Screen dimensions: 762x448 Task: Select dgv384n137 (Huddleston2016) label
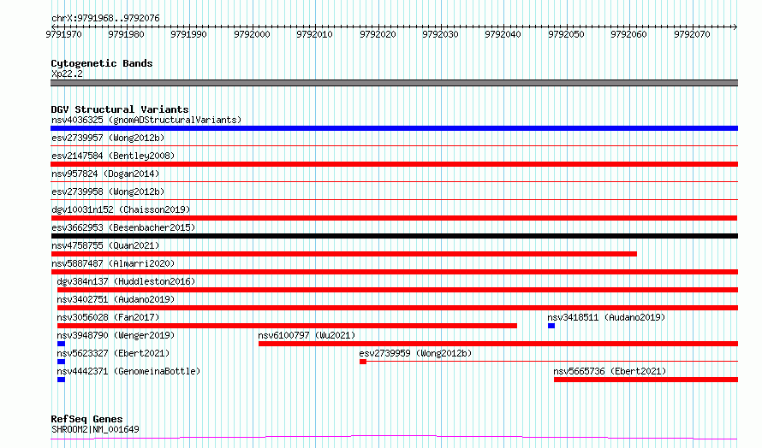[126, 281]
